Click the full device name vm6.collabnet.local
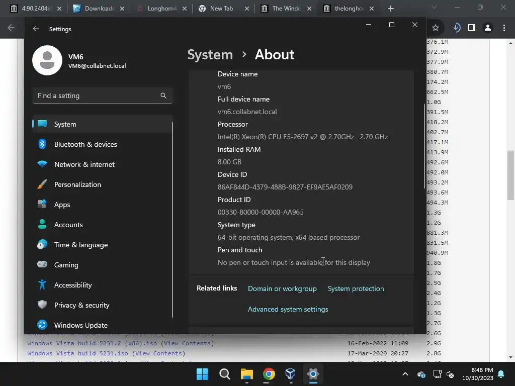This screenshot has height=386, width=515. [x=247, y=112]
